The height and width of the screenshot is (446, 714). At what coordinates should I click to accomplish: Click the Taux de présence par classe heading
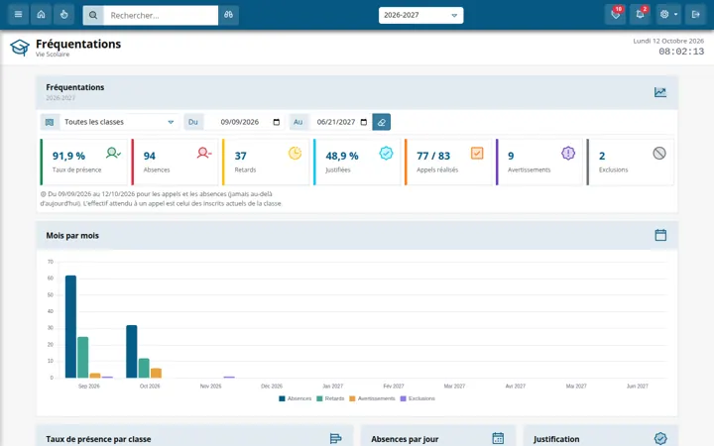98,439
